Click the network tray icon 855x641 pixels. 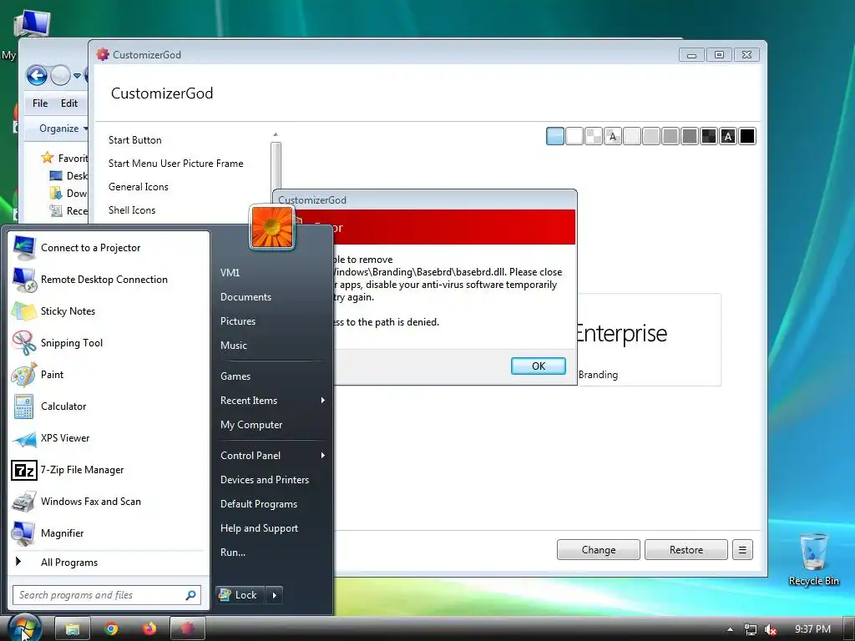click(751, 629)
